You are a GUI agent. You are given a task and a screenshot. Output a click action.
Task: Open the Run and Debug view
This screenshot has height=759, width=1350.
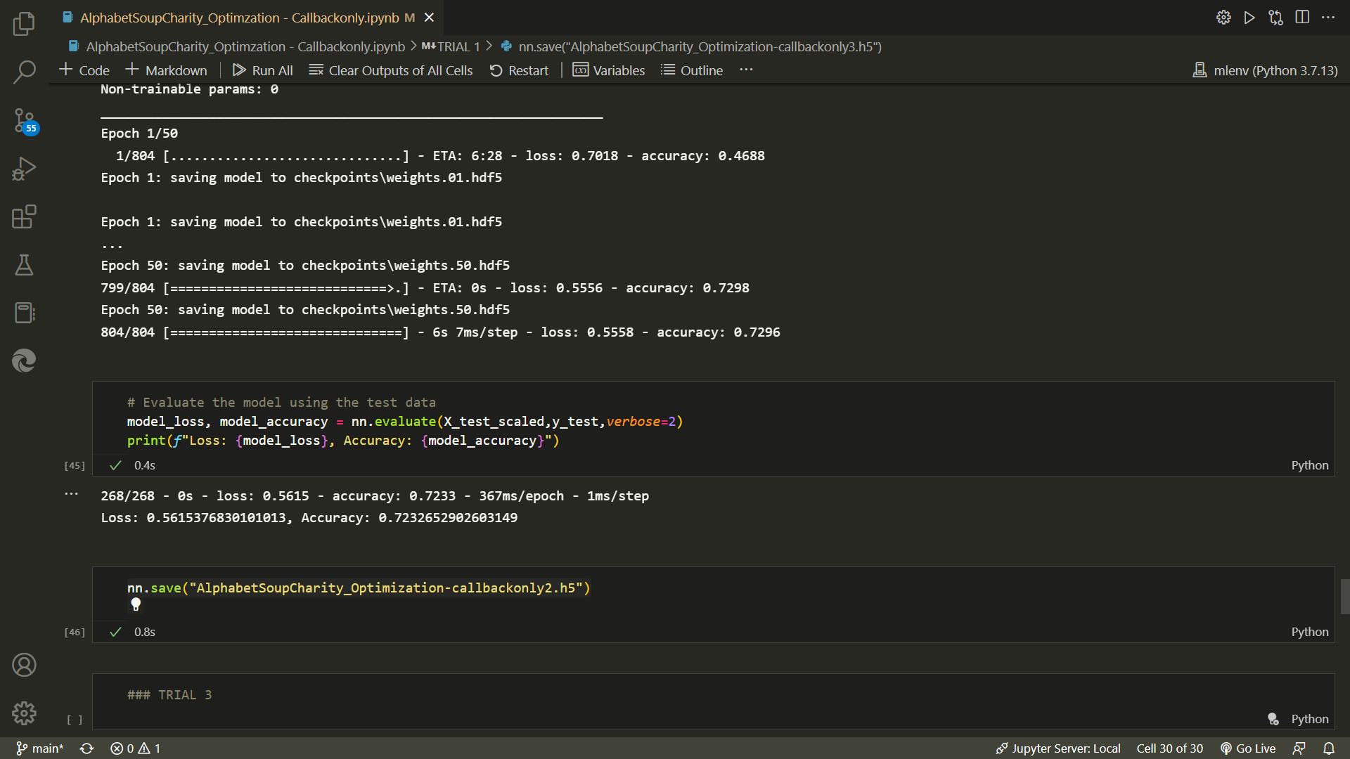pos(24,169)
